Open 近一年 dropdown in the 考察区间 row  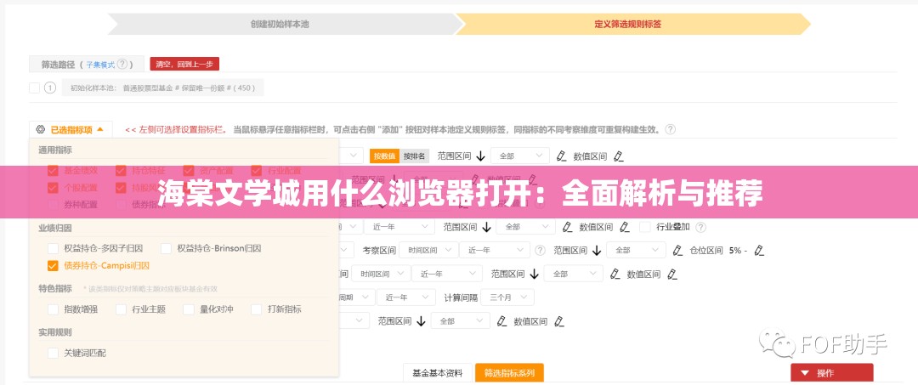[494, 251]
